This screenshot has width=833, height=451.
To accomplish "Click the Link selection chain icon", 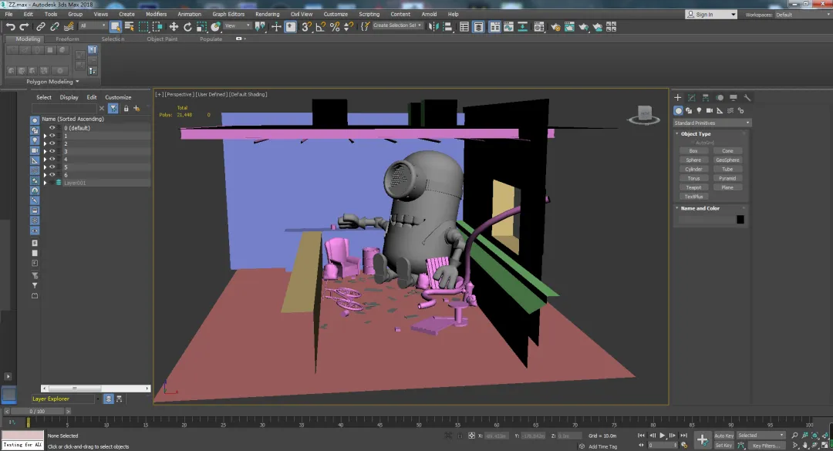I will click(x=41, y=27).
